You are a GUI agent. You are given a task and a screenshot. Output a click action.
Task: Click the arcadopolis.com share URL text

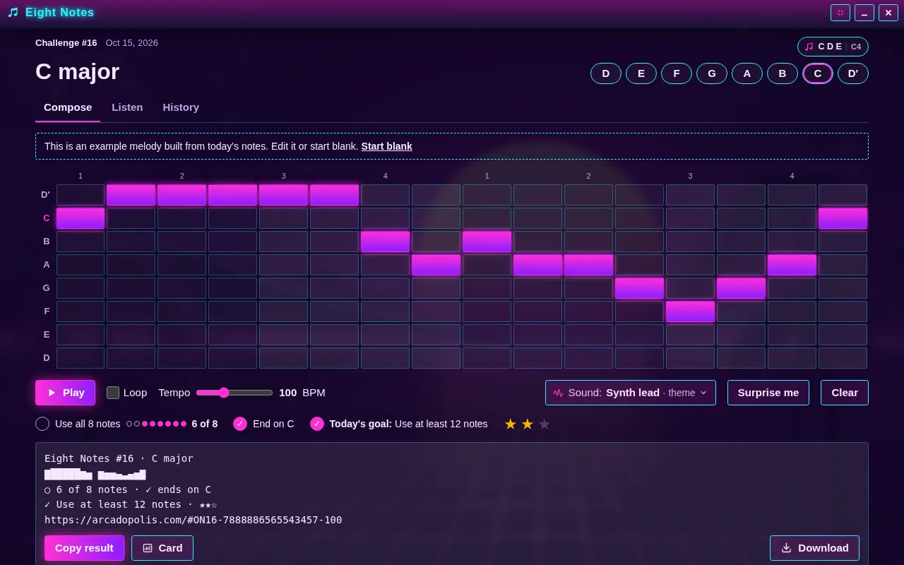(x=193, y=520)
